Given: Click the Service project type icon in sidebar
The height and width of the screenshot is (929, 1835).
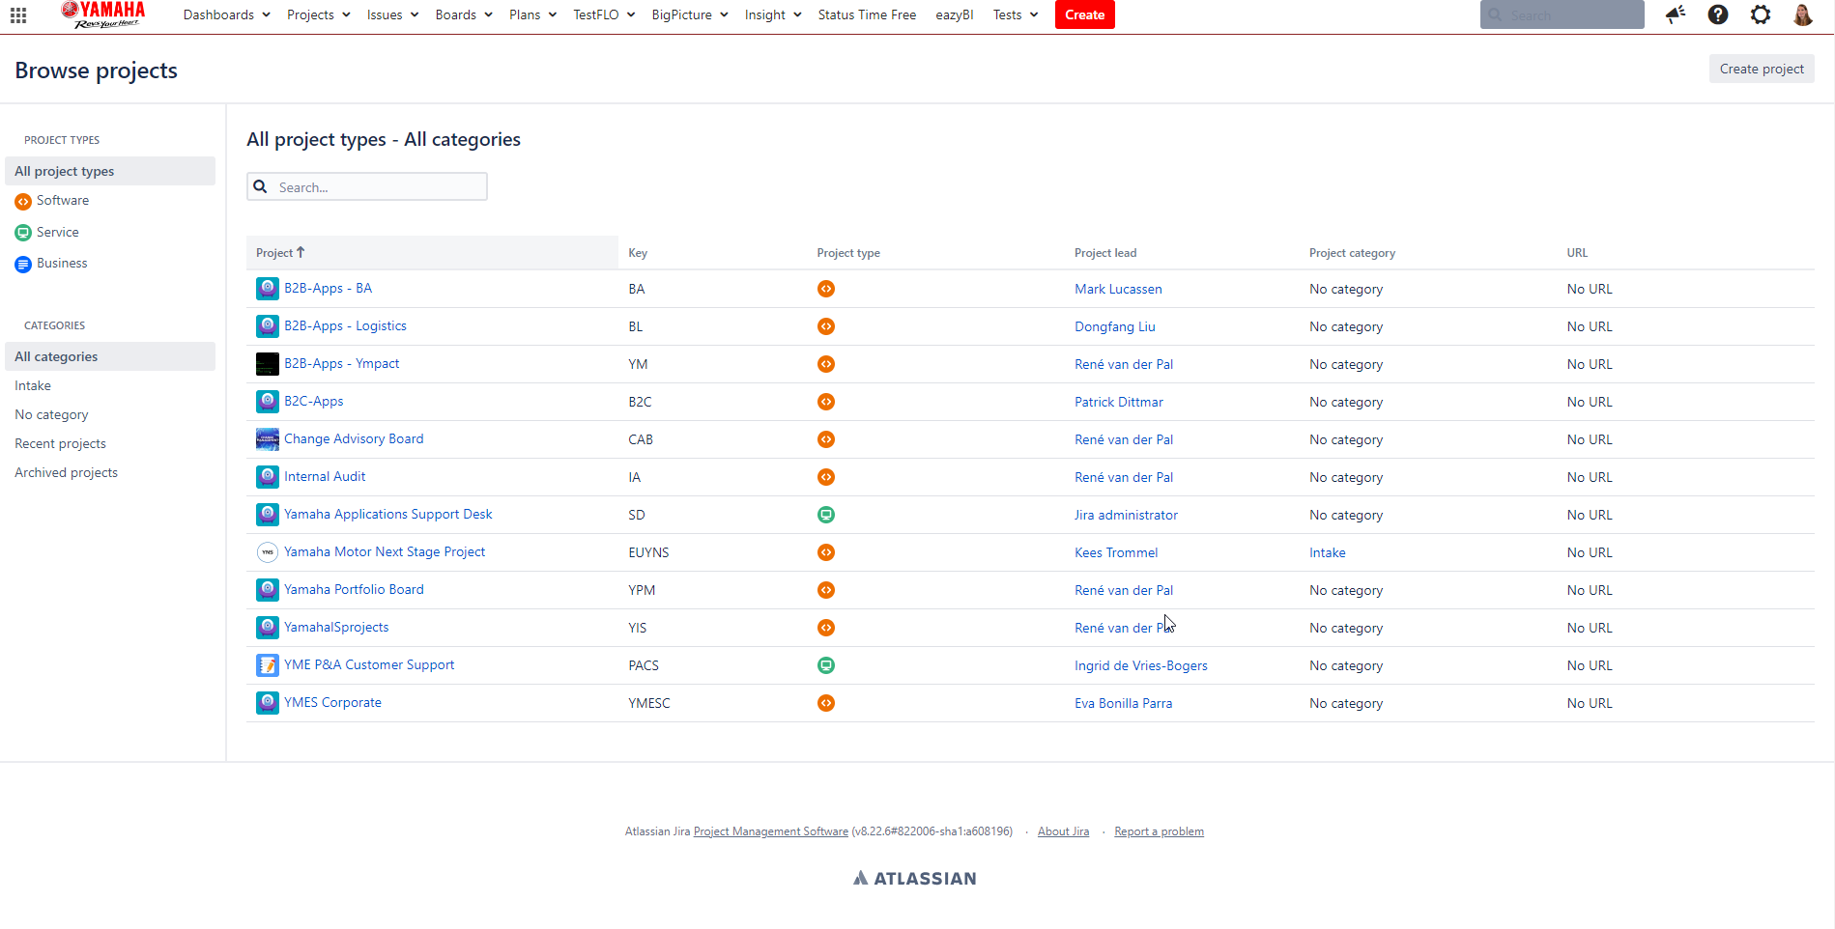Looking at the screenshot, I should 23,233.
